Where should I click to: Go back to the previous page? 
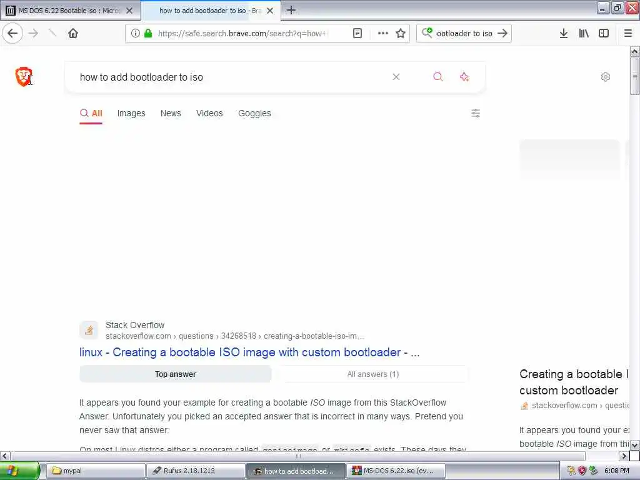pos(12,34)
